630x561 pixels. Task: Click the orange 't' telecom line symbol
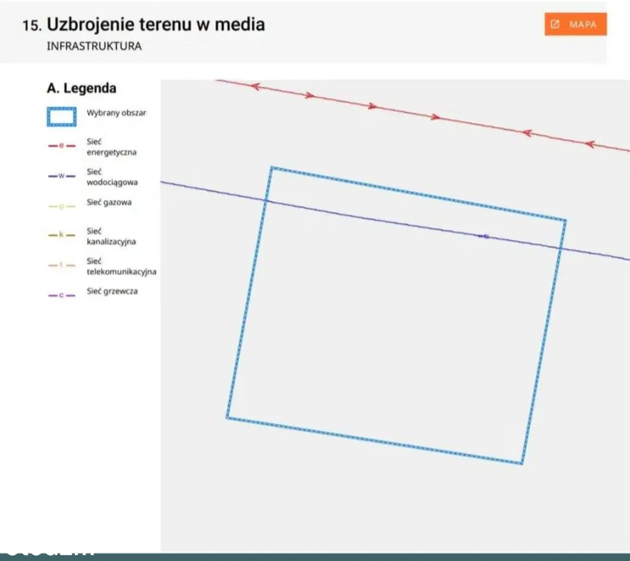click(x=61, y=265)
